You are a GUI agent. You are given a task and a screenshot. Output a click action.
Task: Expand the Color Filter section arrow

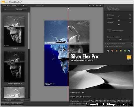(x=106, y=46)
